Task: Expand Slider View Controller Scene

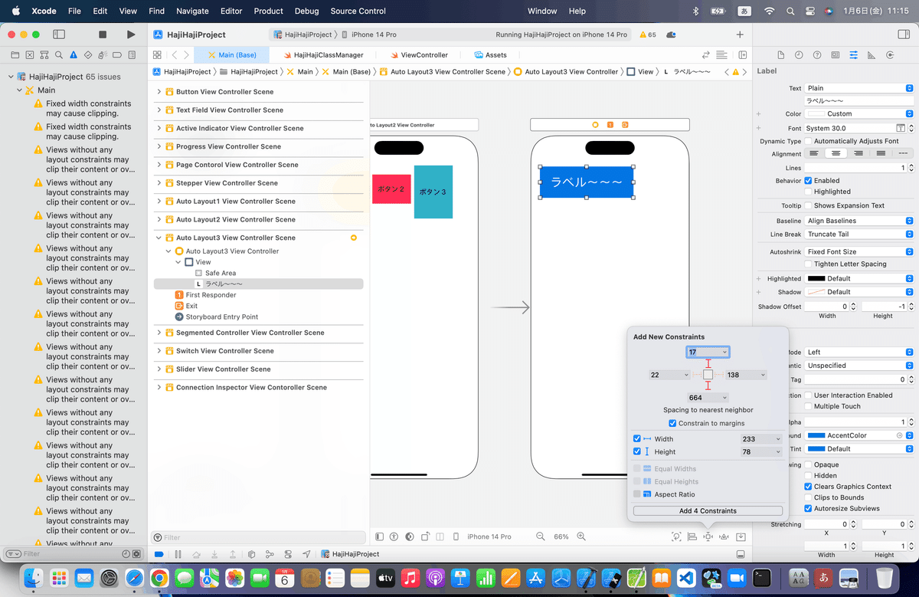Action: pos(159,369)
